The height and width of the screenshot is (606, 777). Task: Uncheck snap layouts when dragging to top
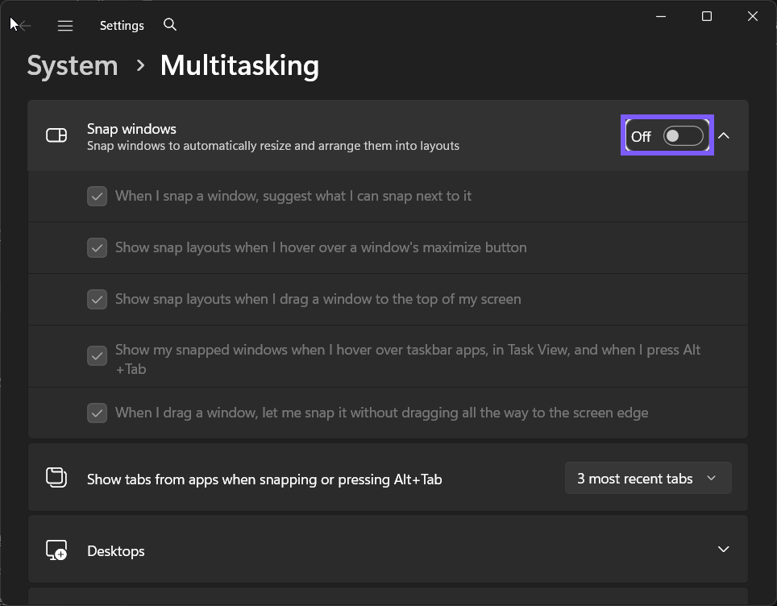97,299
